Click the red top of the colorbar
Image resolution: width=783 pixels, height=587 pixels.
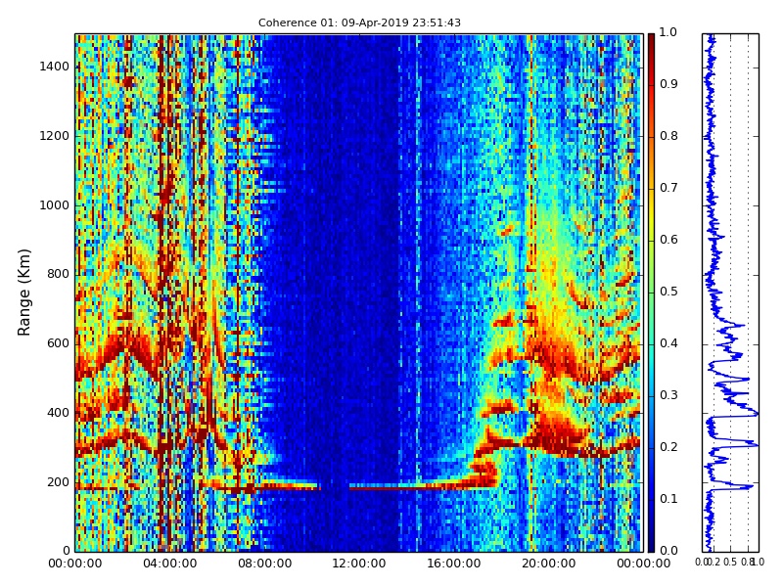click(x=651, y=55)
